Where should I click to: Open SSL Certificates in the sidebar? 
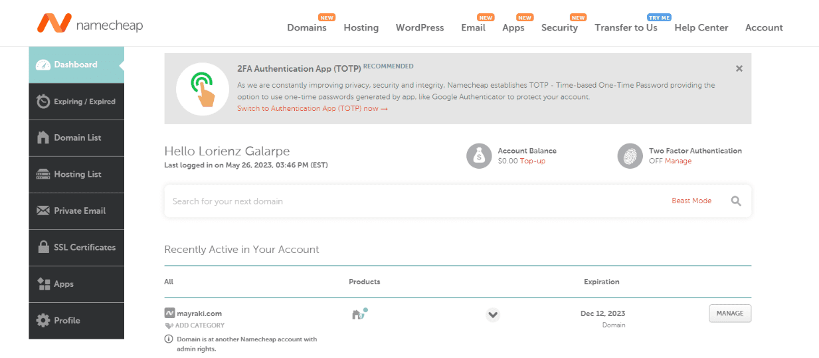pos(76,248)
